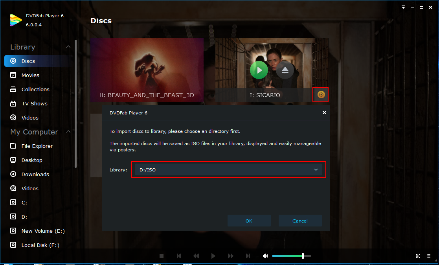Click the rewind button
Image resolution: width=439 pixels, height=265 pixels.
point(196,256)
